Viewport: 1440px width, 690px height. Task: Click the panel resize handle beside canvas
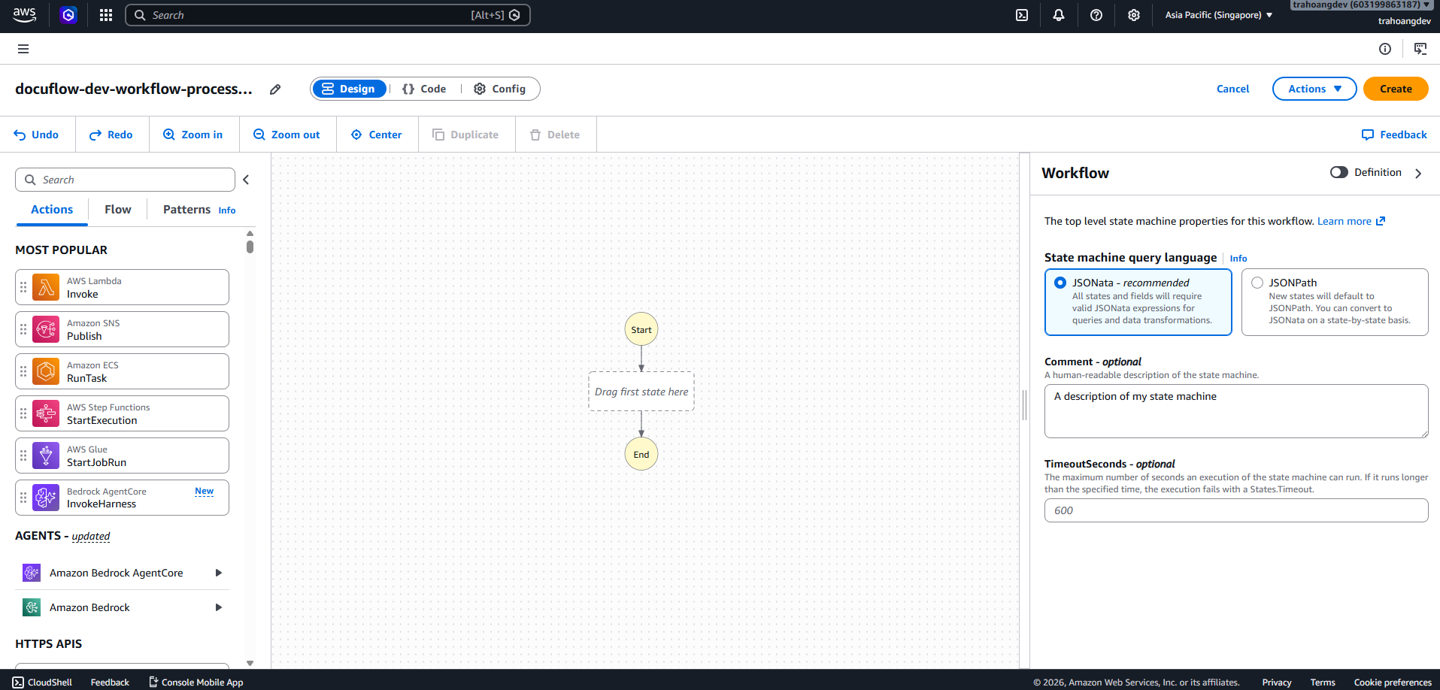1024,405
